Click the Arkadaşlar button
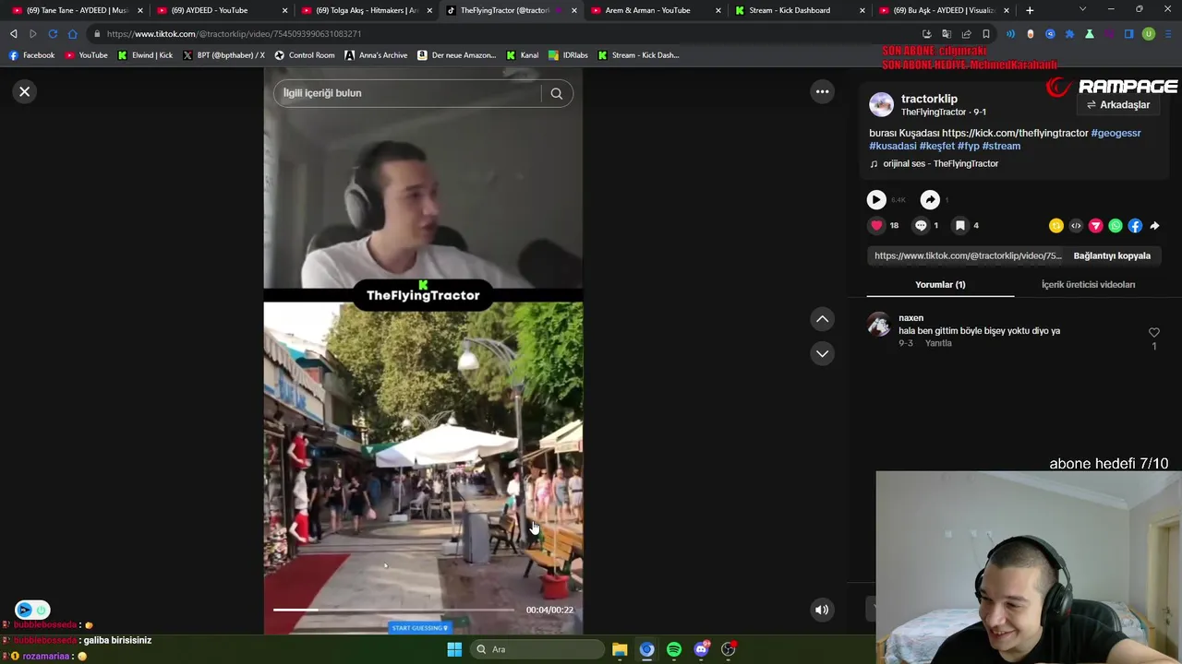1182x664 pixels. pos(1117,105)
